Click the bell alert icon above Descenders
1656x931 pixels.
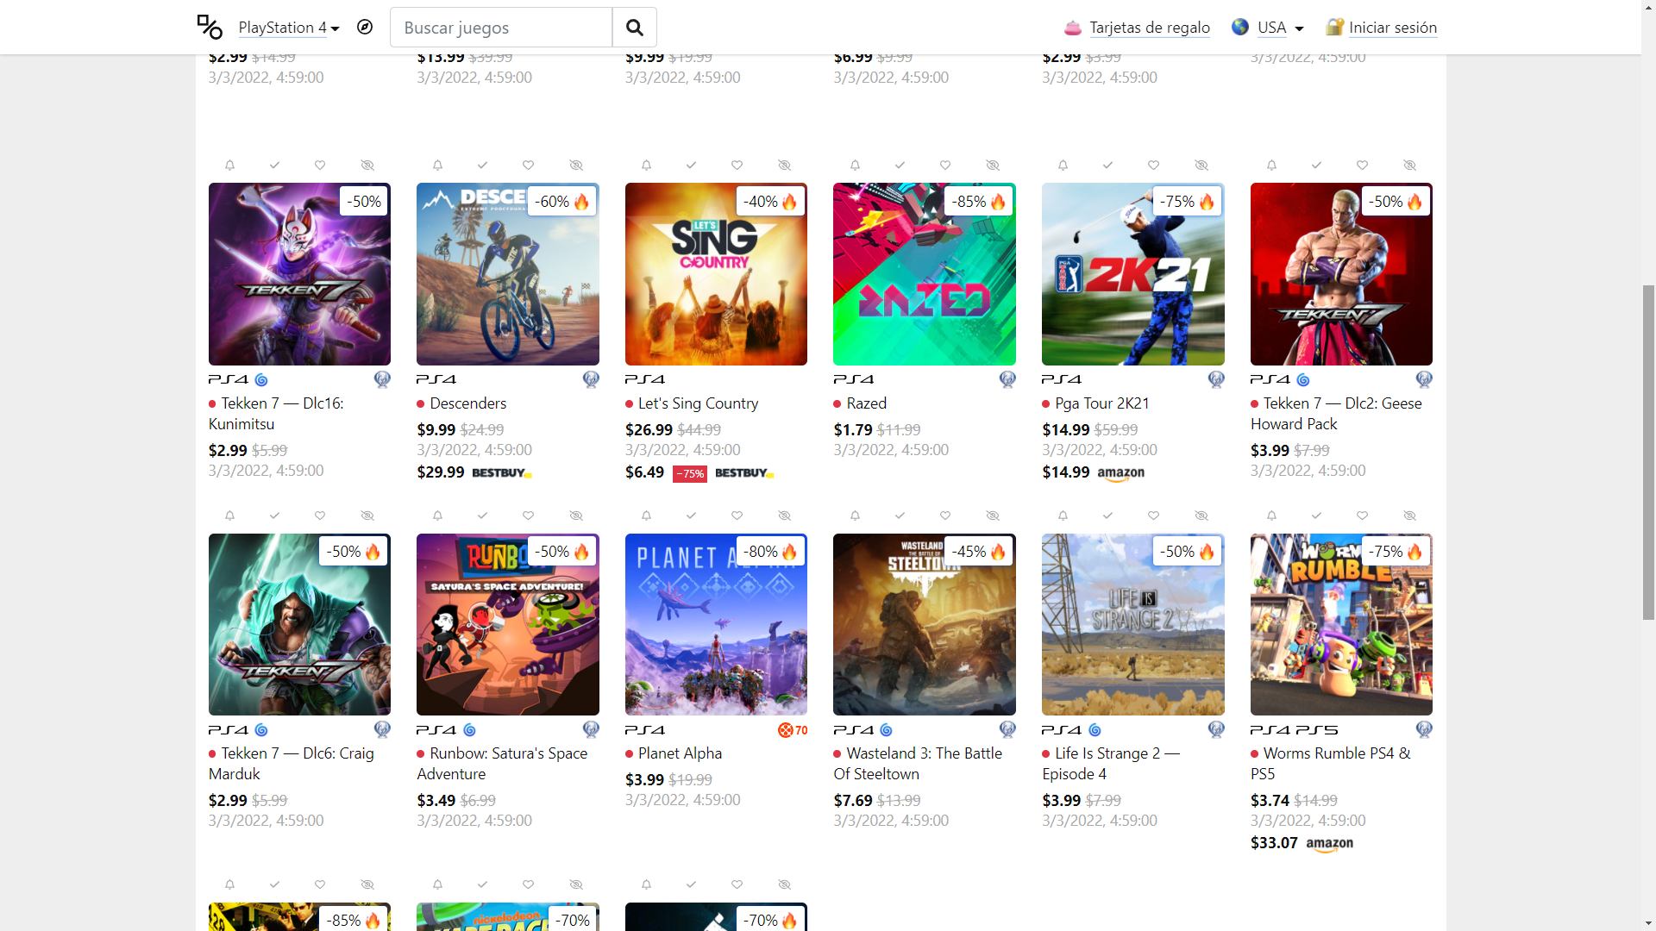438,165
